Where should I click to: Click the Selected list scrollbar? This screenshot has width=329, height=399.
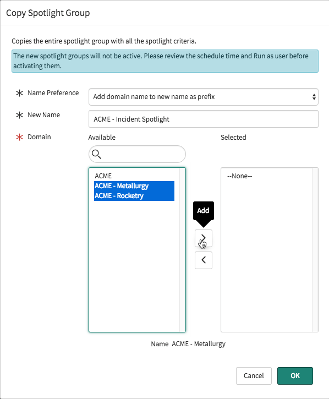(315, 250)
